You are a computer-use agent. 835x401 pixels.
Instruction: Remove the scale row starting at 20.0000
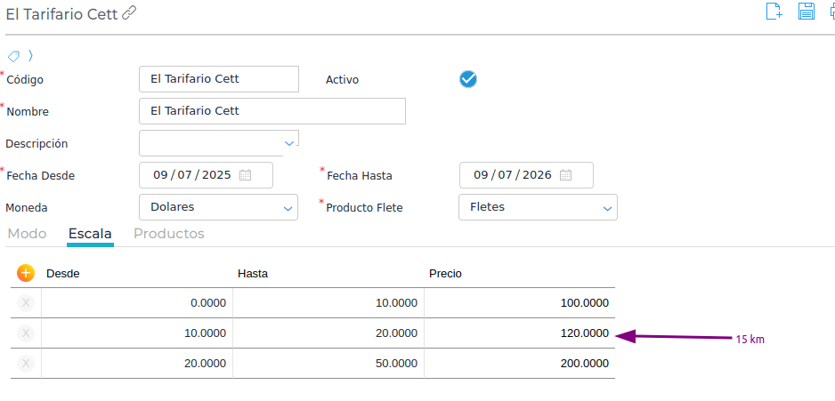tap(26, 364)
